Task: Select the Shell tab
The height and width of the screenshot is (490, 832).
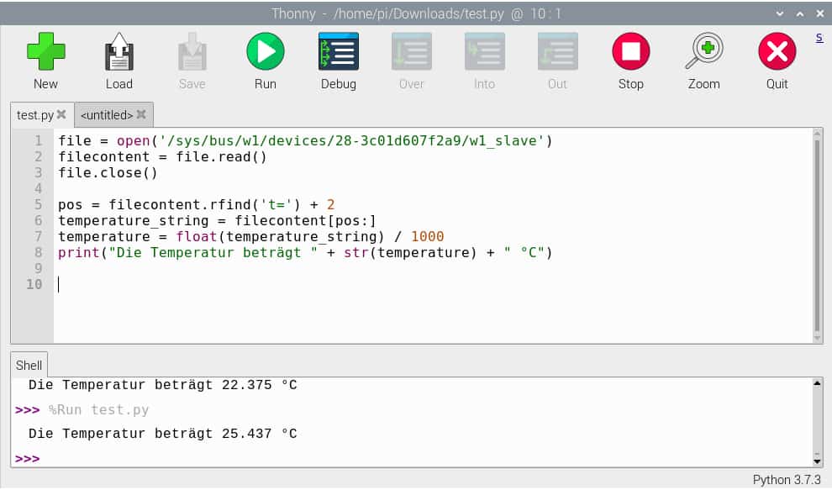Action: pyautogui.click(x=29, y=366)
